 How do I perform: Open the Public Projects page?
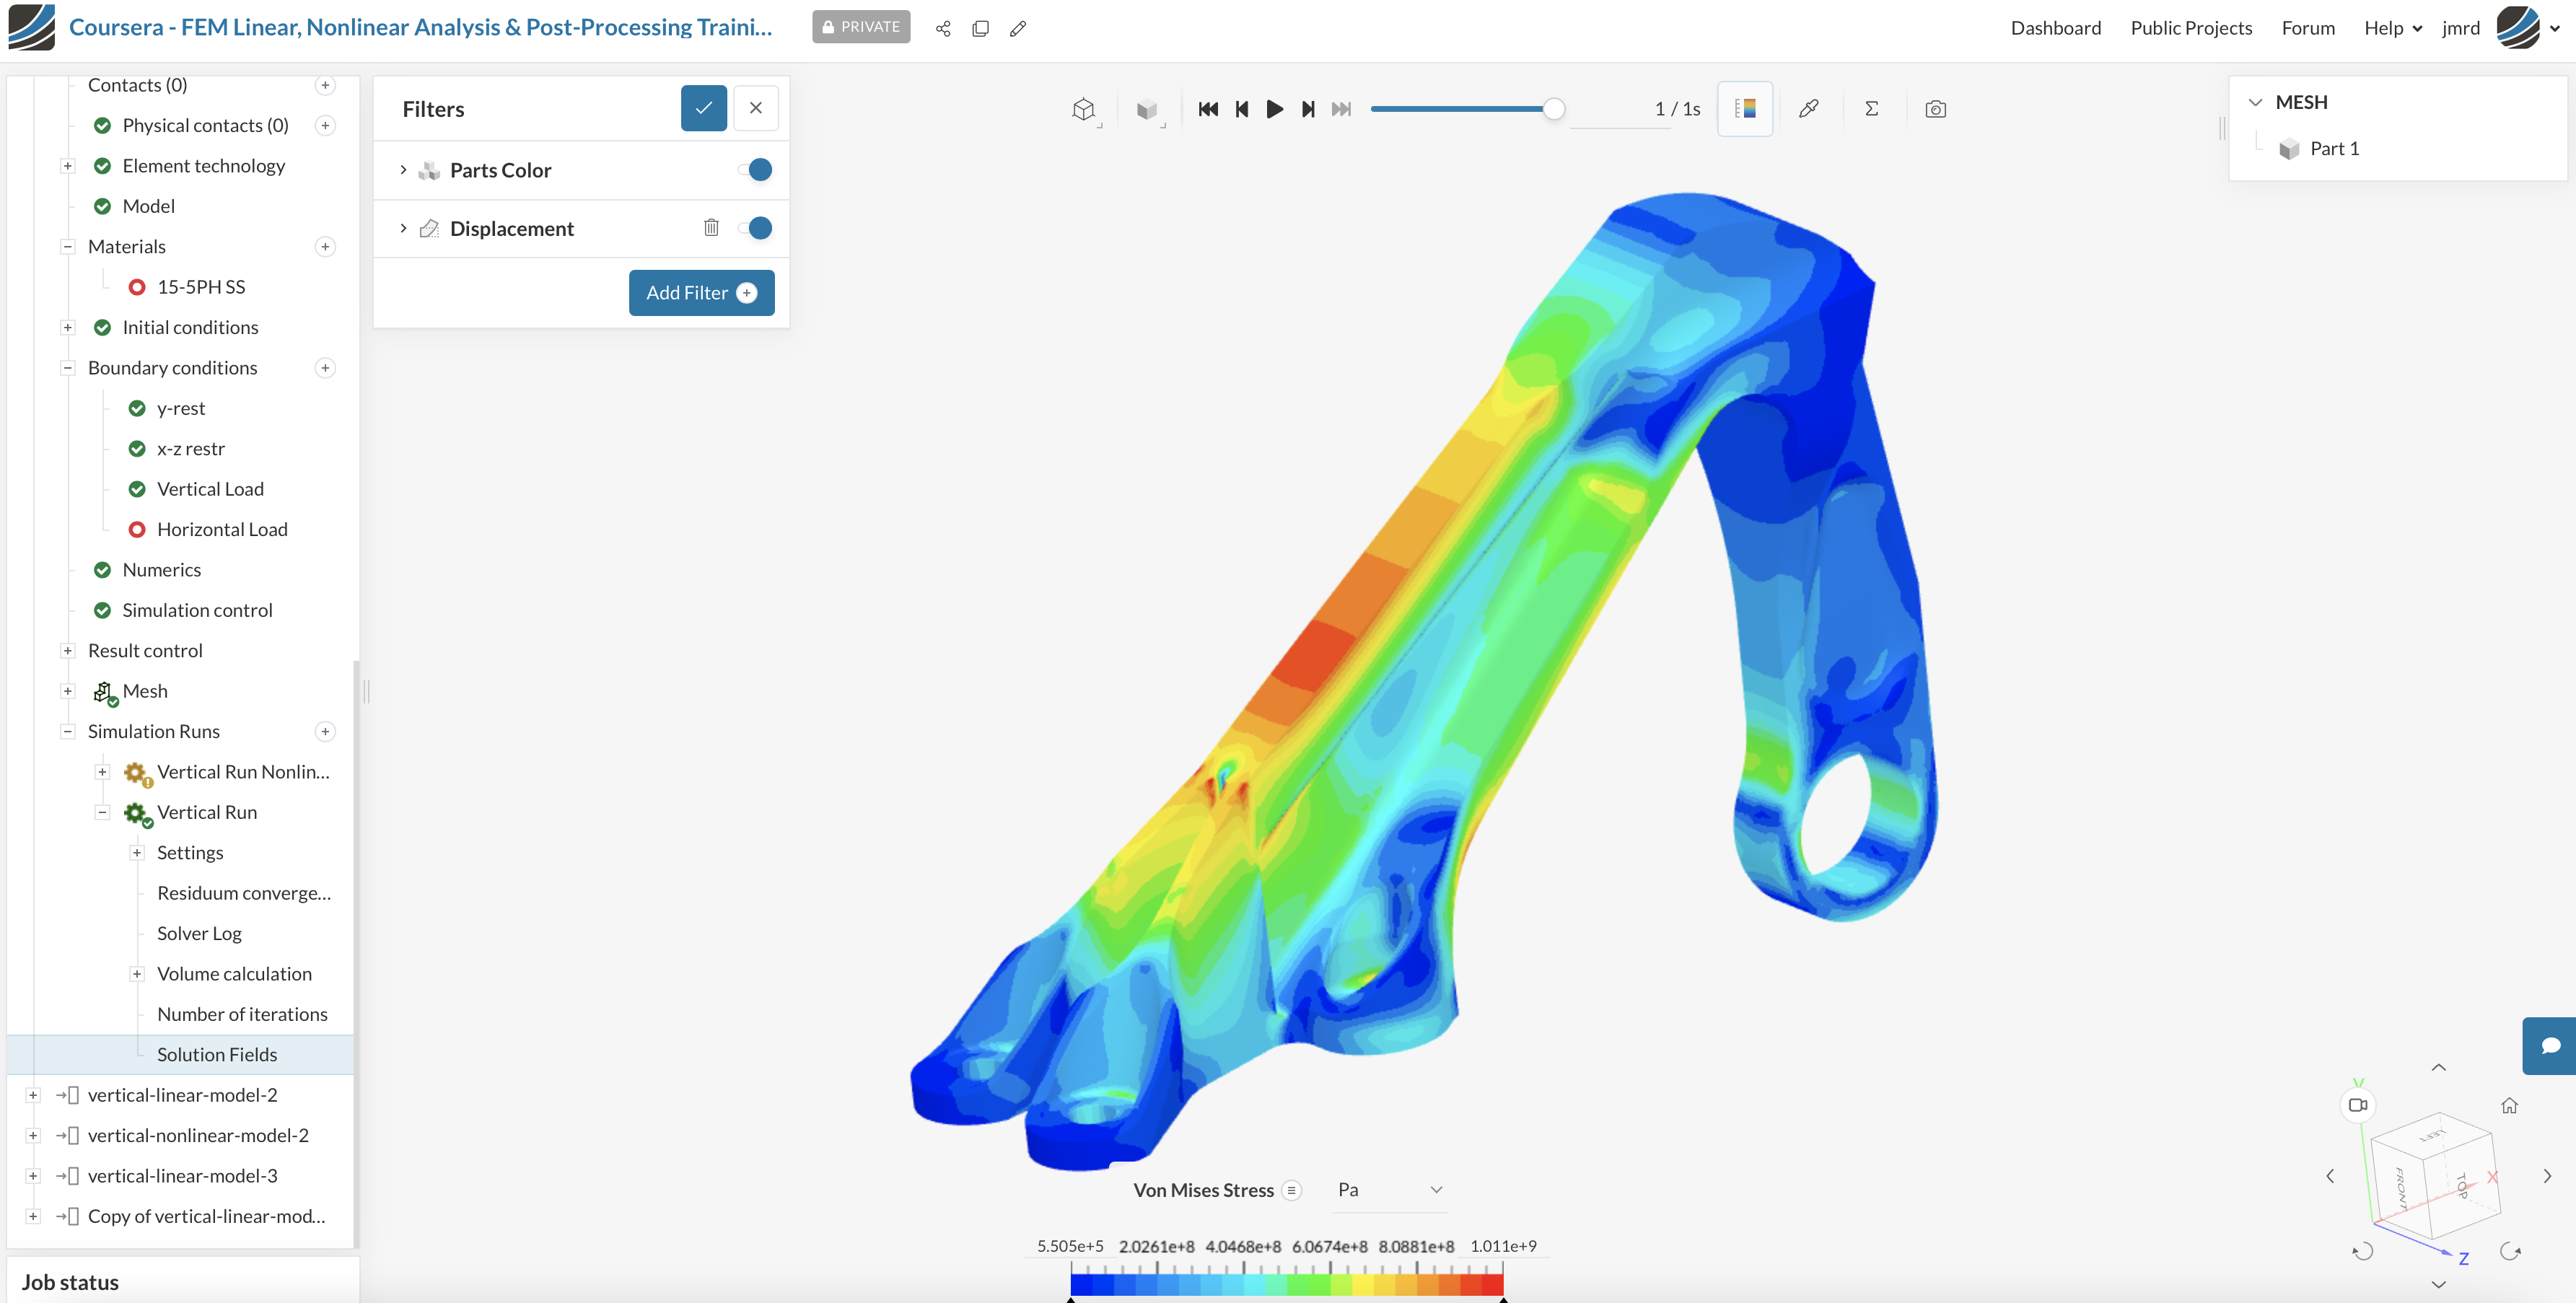tap(2191, 28)
